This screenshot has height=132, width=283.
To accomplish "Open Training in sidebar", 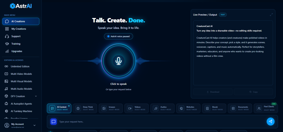I will click(x=21, y=44).
